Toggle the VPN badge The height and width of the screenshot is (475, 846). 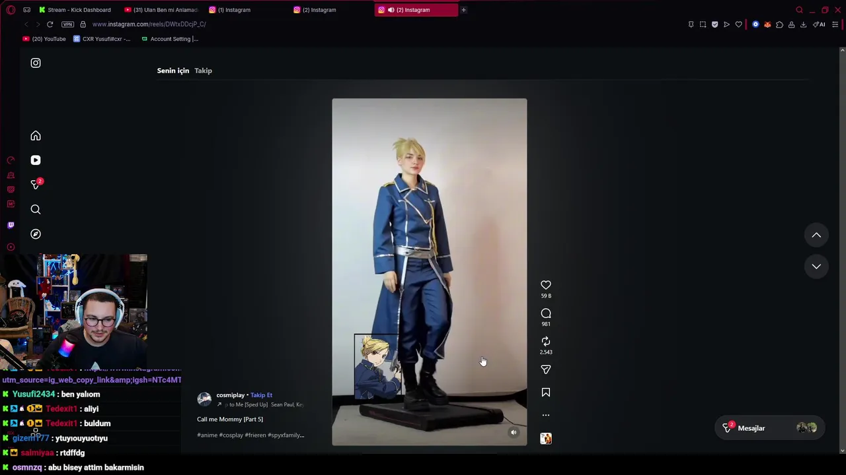[67, 24]
